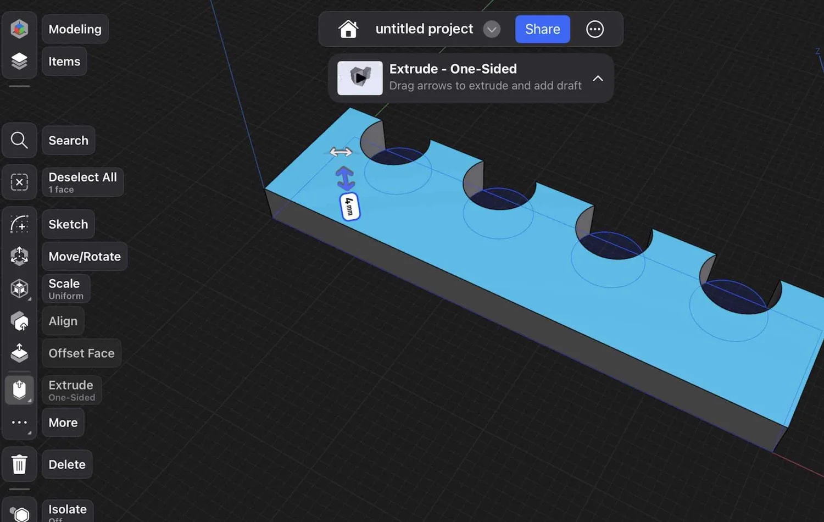Open the Search tool in the sidebar

[19, 140]
